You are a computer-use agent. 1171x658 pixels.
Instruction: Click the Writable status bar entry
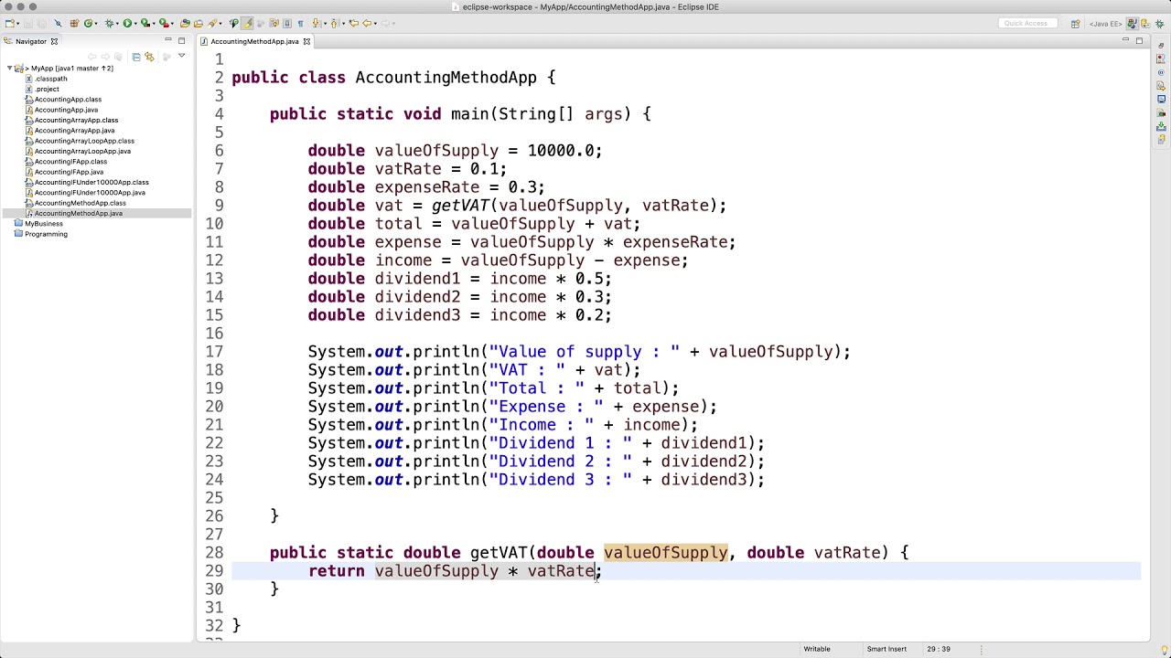tap(817, 649)
